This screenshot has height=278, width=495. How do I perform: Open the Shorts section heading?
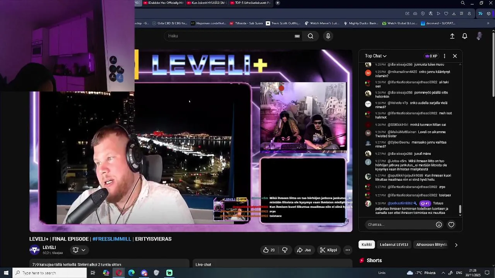coord(374,260)
